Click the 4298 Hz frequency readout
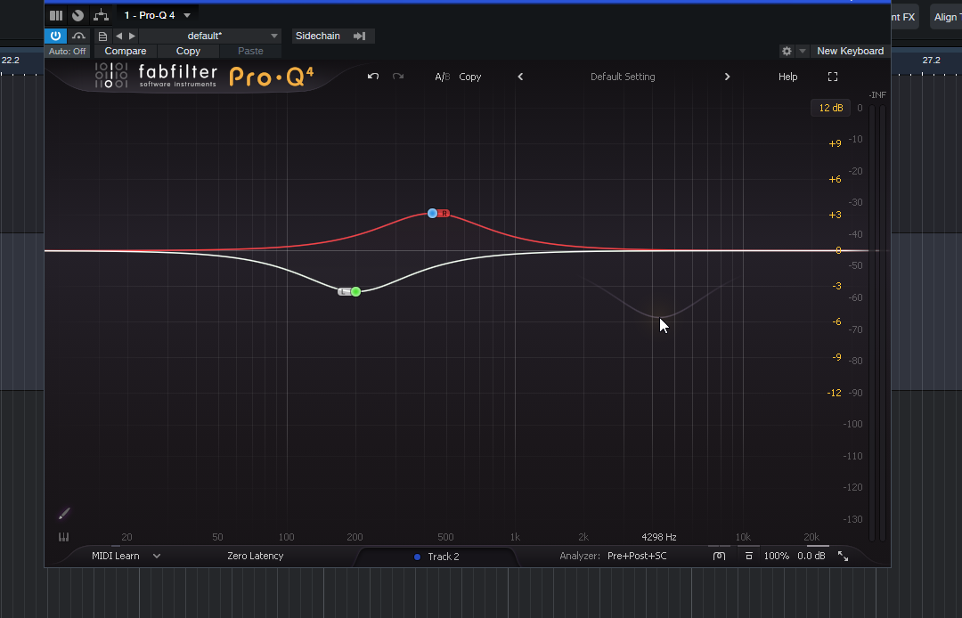This screenshot has height=618, width=962. point(659,537)
